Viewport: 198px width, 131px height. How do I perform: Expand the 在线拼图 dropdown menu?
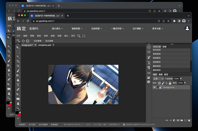click(x=97, y=29)
